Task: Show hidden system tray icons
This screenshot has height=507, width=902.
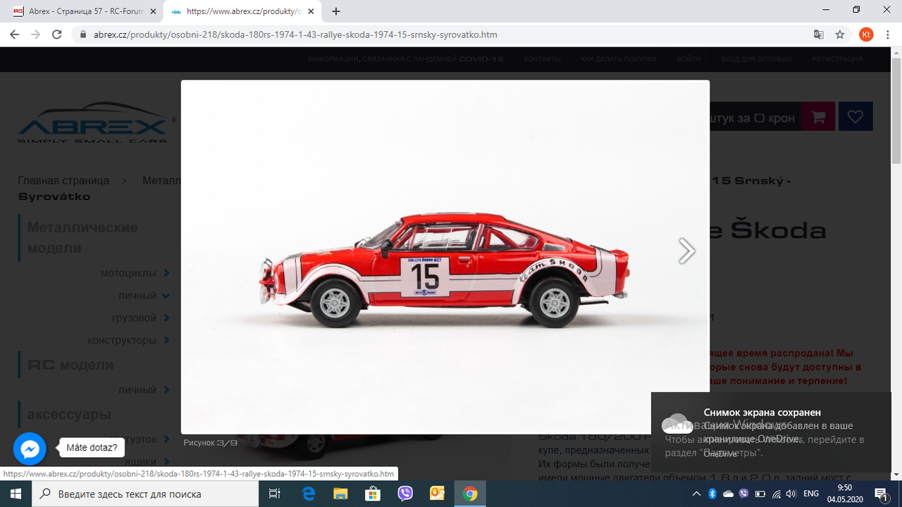Action: [x=696, y=494]
